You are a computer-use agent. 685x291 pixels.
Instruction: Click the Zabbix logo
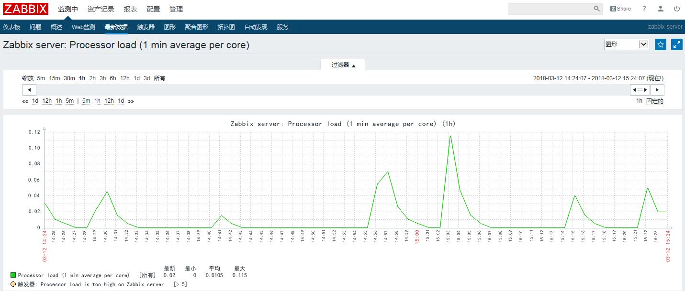tap(26, 9)
